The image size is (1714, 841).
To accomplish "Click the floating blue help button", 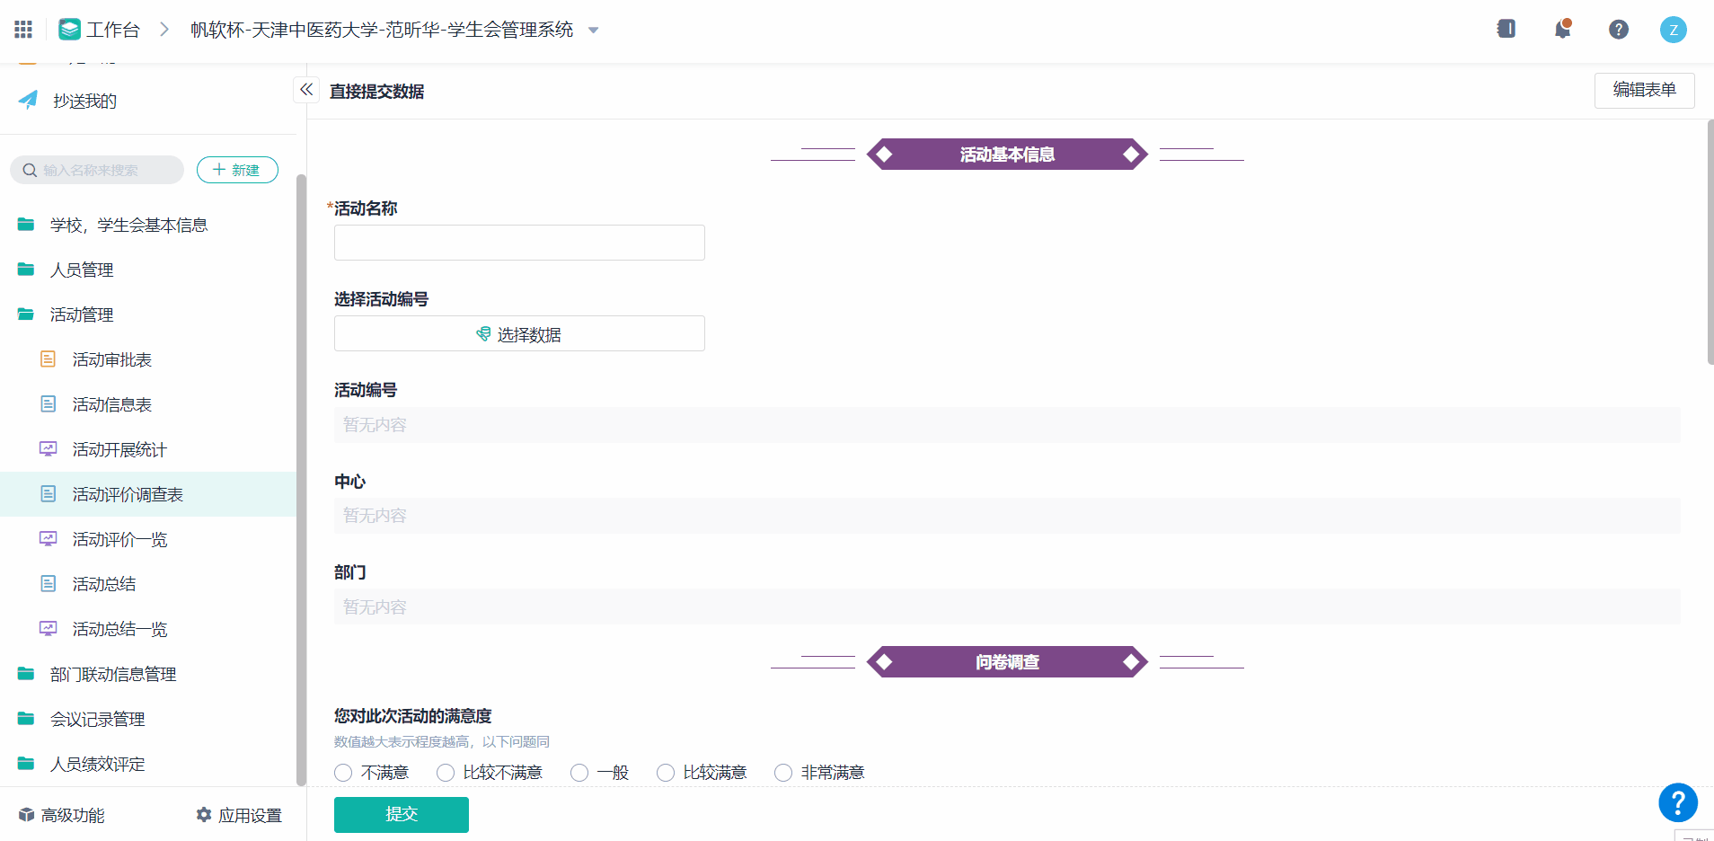I will (1677, 802).
